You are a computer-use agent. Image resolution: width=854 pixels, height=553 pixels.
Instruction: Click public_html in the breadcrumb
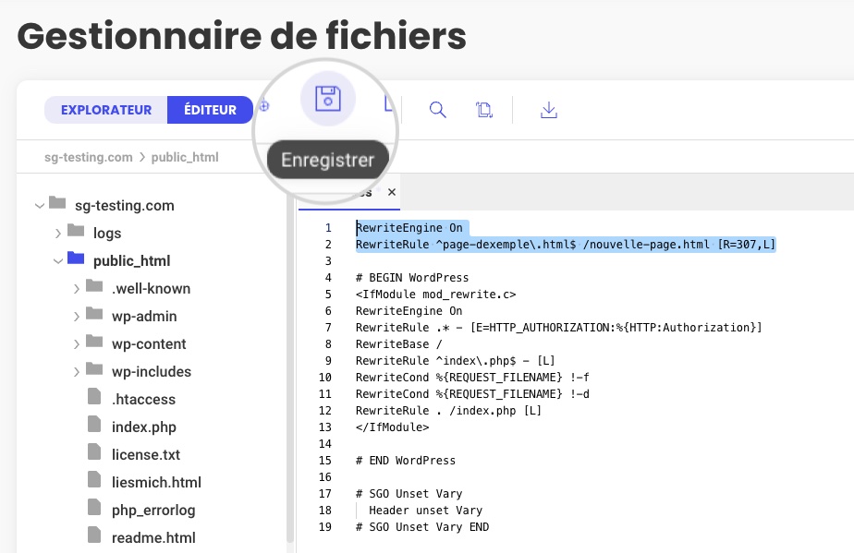tap(185, 157)
